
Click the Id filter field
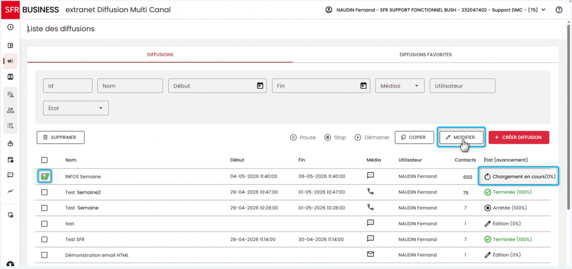68,85
